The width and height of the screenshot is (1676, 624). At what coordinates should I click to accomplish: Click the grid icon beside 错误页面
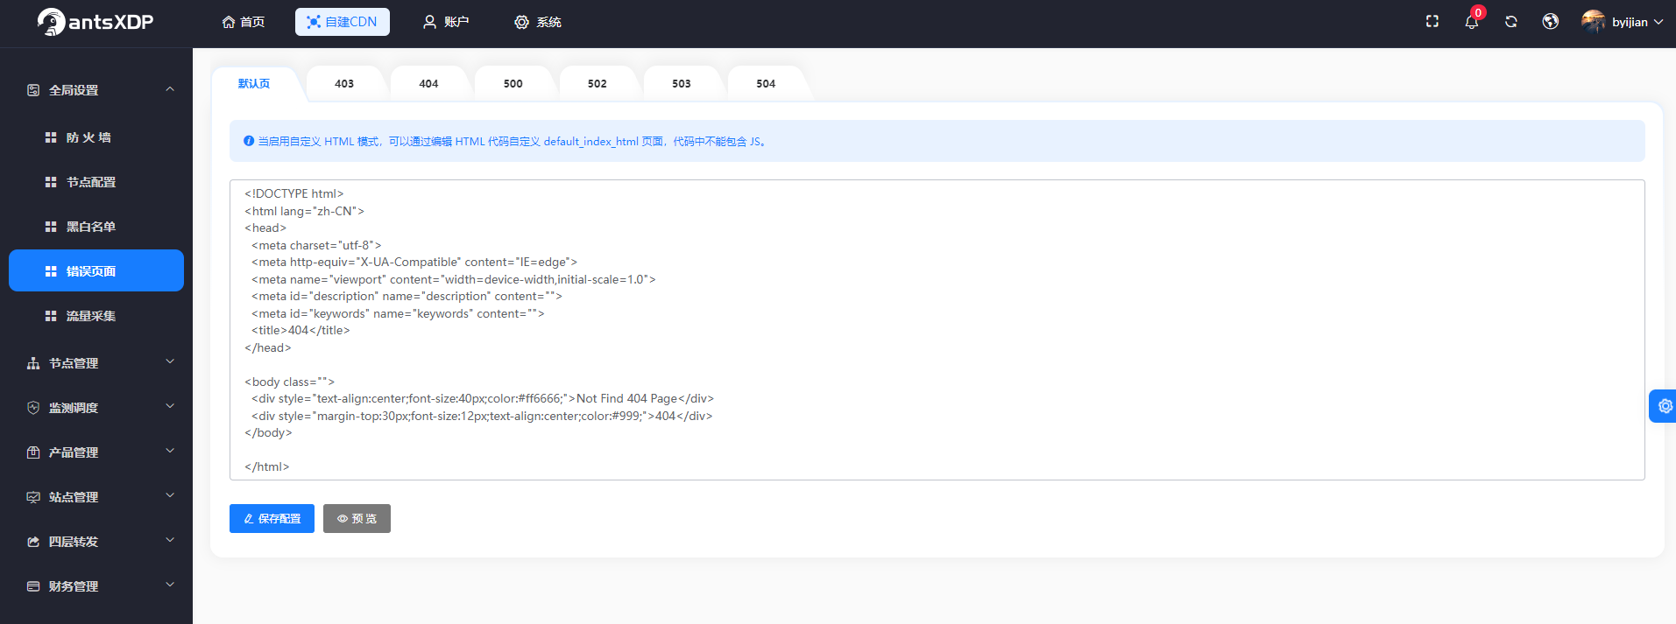[x=51, y=271]
